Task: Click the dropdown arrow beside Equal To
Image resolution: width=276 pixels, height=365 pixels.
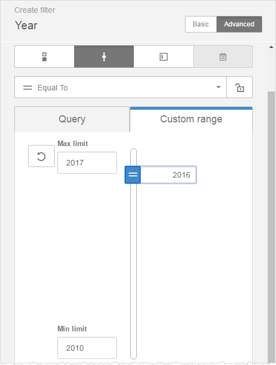Action: 219,87
